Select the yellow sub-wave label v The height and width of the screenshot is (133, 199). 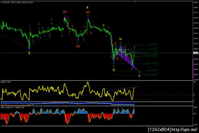click(139, 76)
